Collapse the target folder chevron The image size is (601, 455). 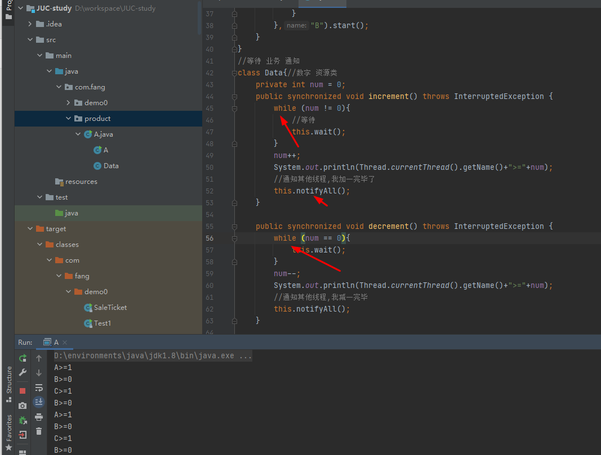(30, 228)
